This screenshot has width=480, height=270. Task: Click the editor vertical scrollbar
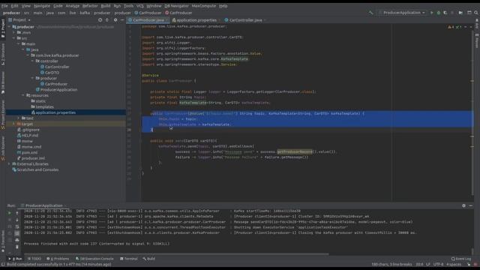pyautogui.click(x=472, y=112)
